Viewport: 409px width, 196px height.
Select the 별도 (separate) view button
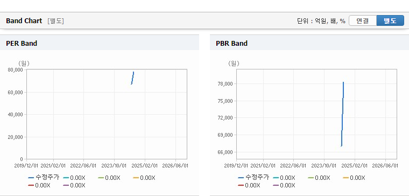point(390,20)
